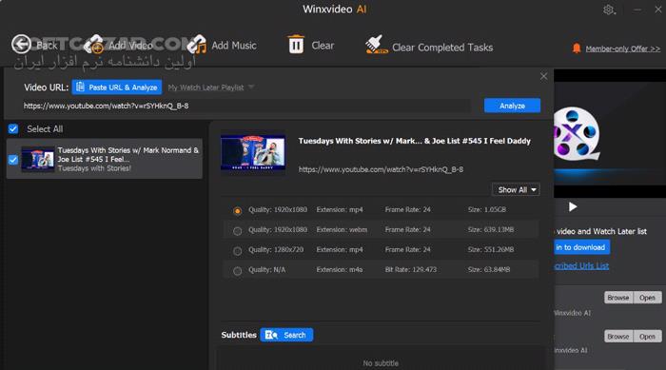Click the Clear trash can icon
The height and width of the screenshot is (370, 666).
[296, 44]
